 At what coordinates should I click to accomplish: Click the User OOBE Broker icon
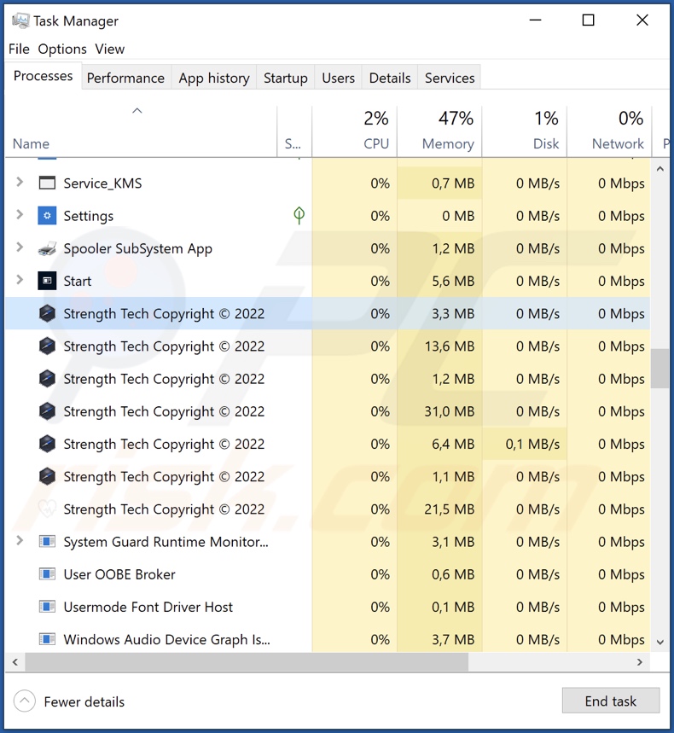click(x=47, y=574)
